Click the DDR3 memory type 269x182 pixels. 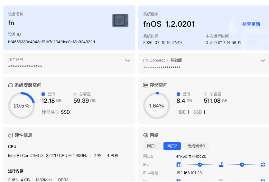coord(63,180)
